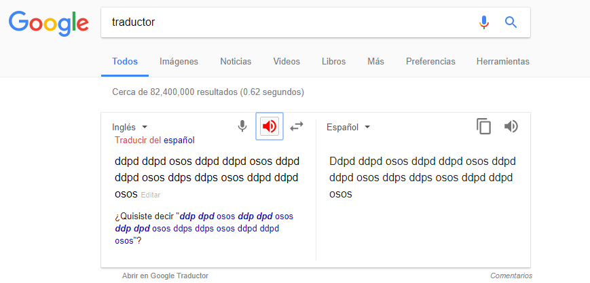The image size is (590, 283).
Task: Copy the translated text
Action: [x=483, y=126]
